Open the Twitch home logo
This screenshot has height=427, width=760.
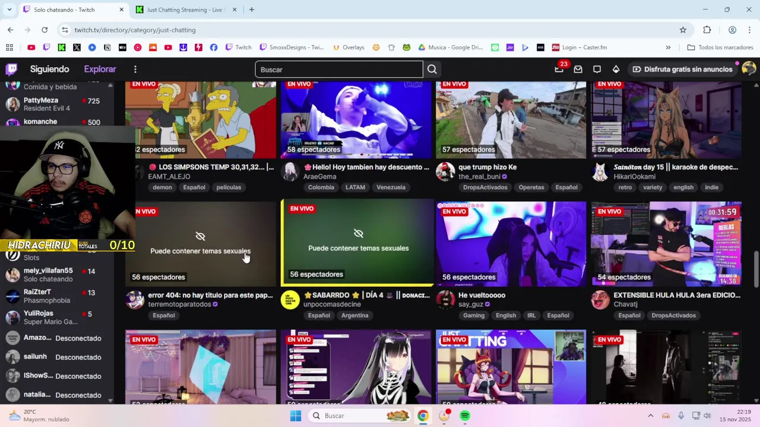pos(11,69)
